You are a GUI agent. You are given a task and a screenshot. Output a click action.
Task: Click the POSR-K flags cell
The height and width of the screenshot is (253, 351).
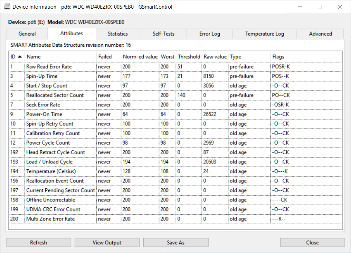pos(281,66)
